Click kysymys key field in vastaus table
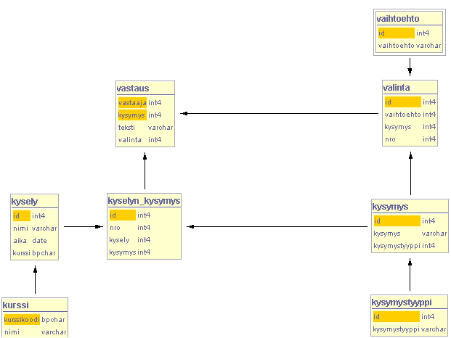 (132, 115)
